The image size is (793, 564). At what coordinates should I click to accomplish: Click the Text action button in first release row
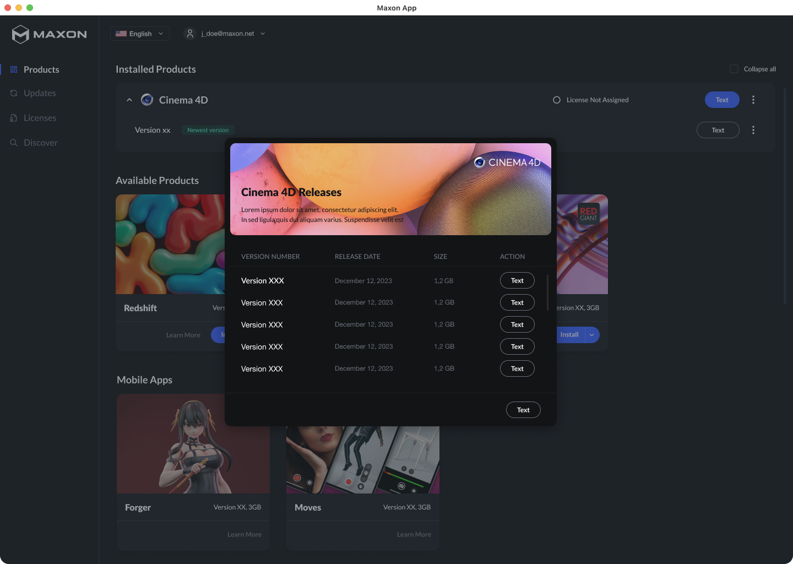(x=517, y=280)
